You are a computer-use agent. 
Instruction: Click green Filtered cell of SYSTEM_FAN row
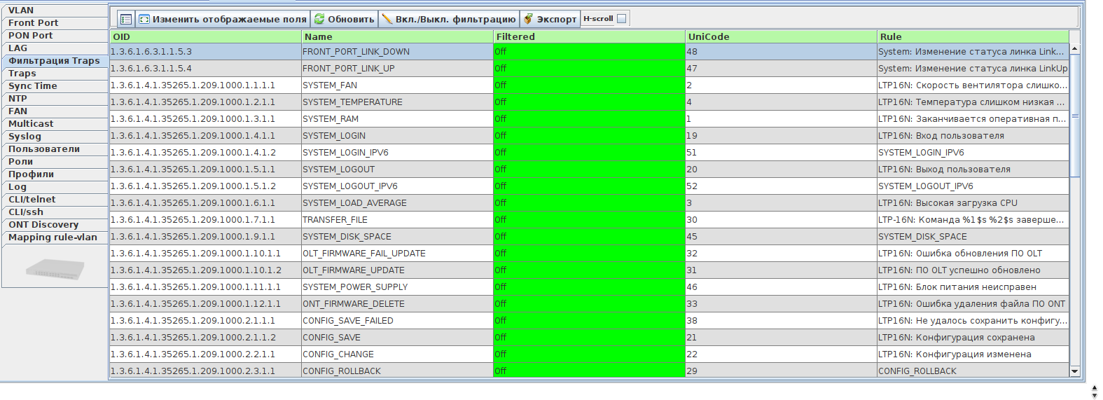click(589, 85)
